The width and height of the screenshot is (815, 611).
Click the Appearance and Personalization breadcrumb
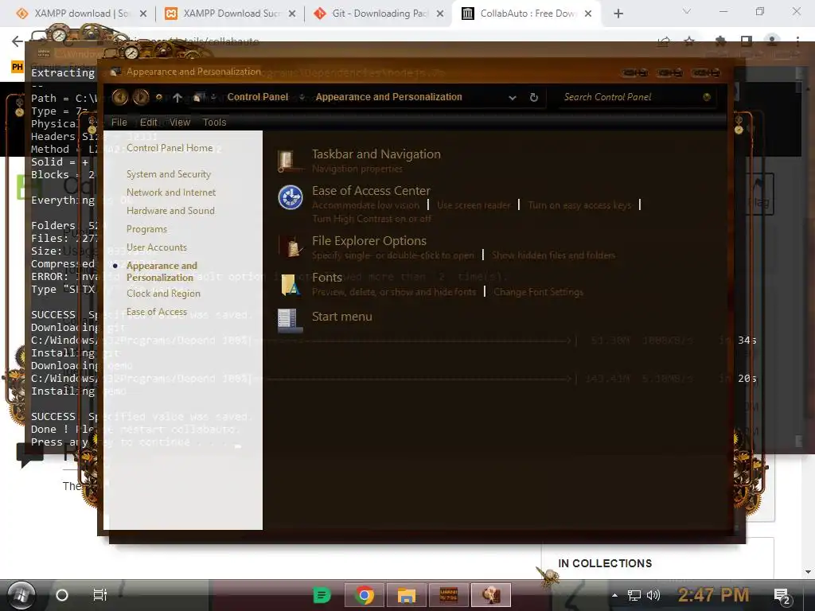click(x=388, y=97)
